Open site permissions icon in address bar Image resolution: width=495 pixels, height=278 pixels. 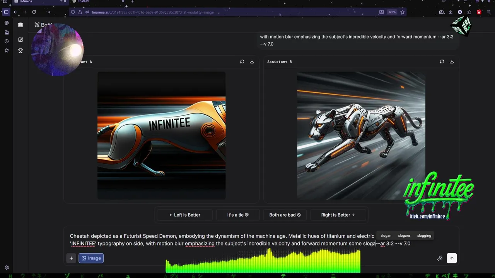pos(87,12)
